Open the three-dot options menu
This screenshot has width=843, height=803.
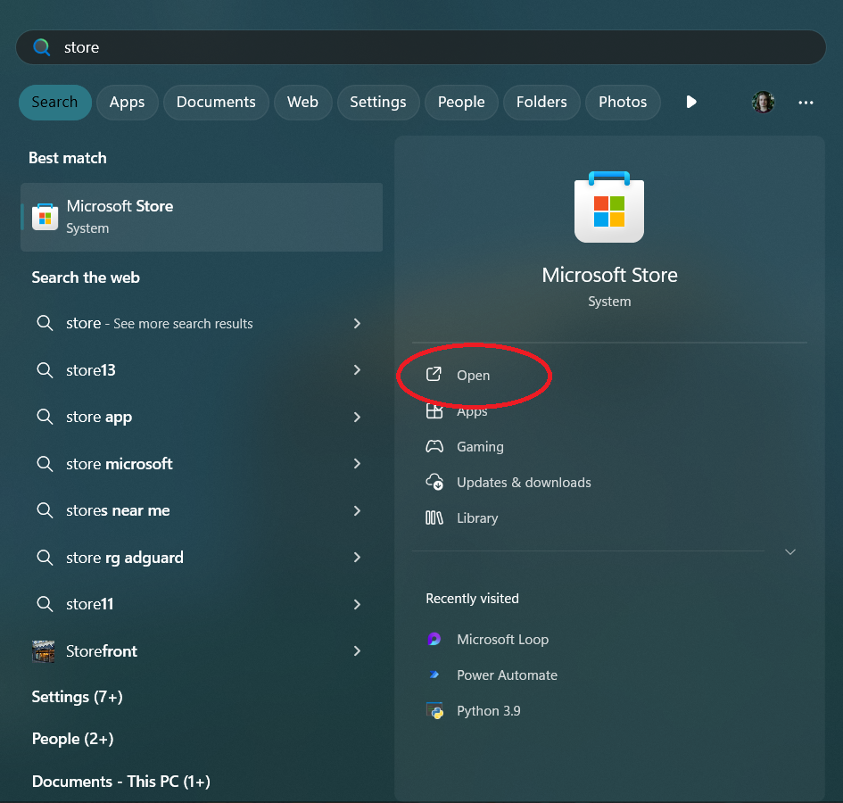point(806,103)
